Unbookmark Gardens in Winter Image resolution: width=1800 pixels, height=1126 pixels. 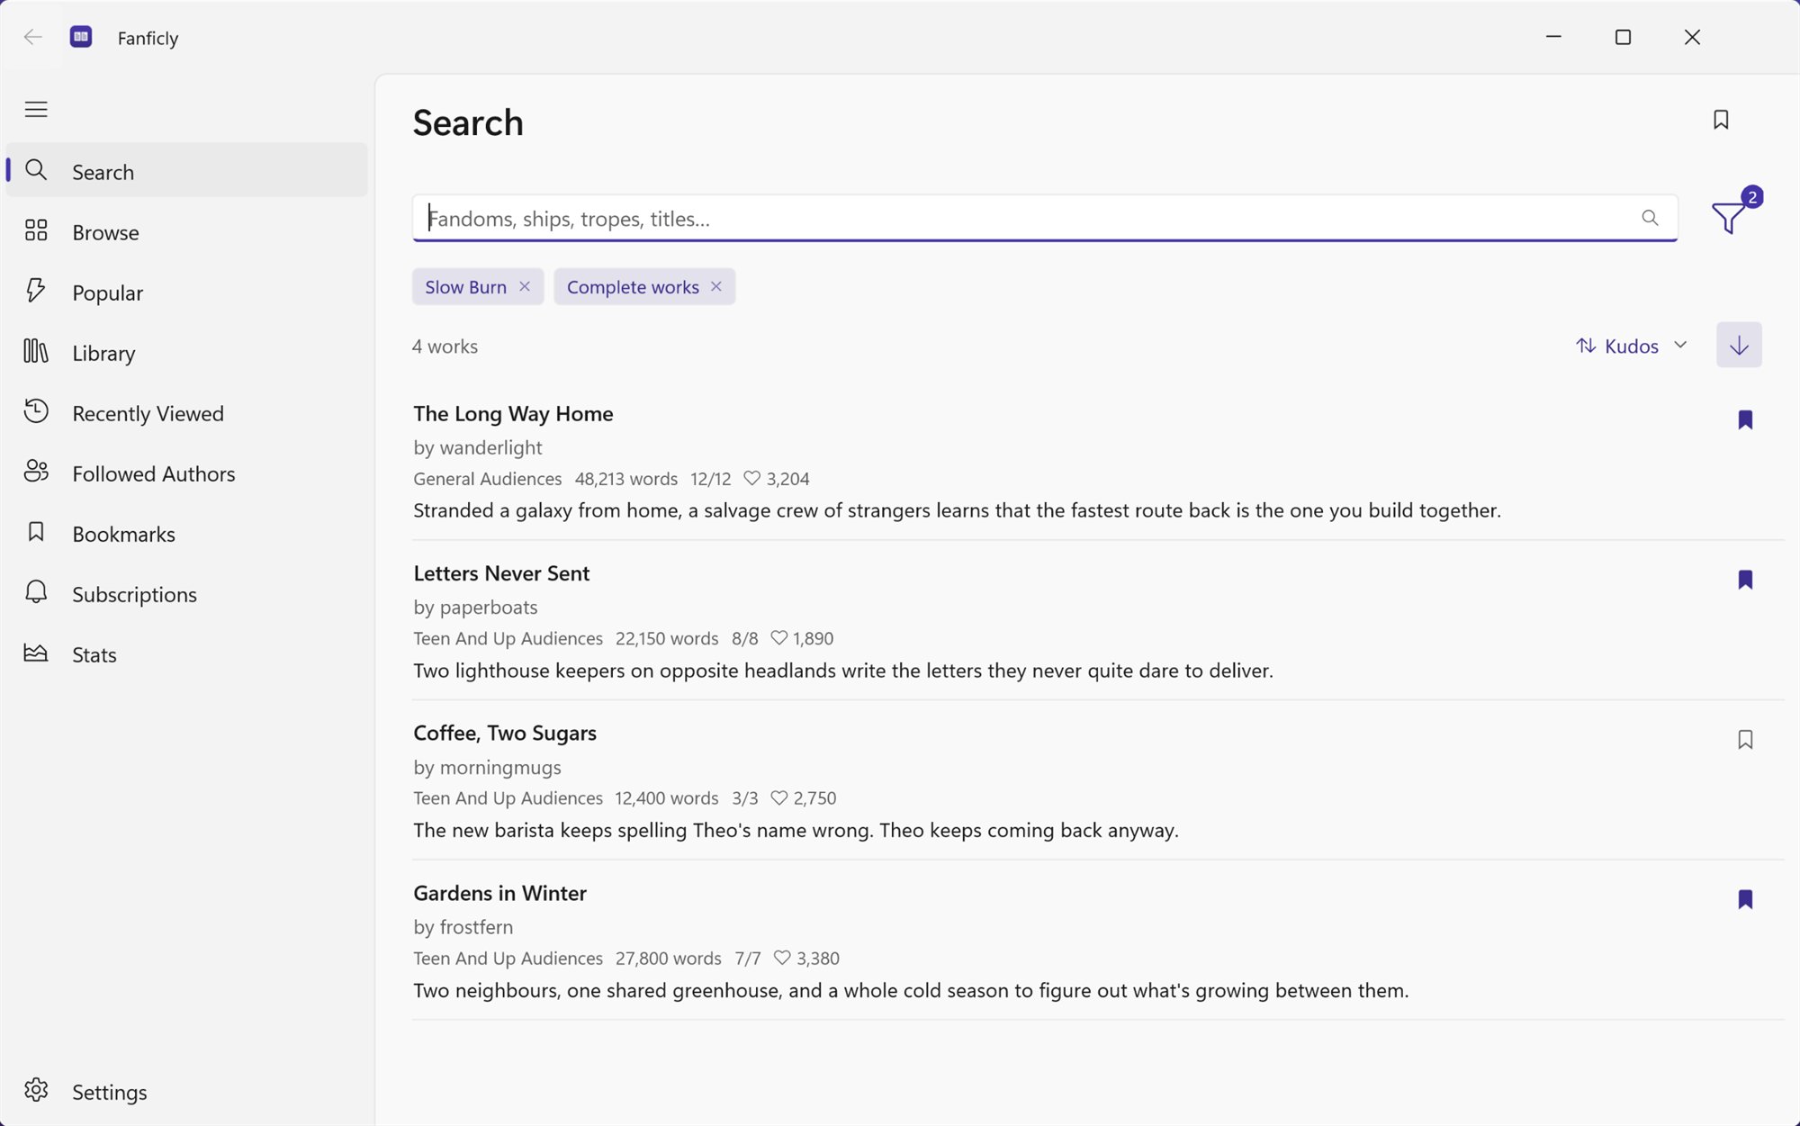1745,899
